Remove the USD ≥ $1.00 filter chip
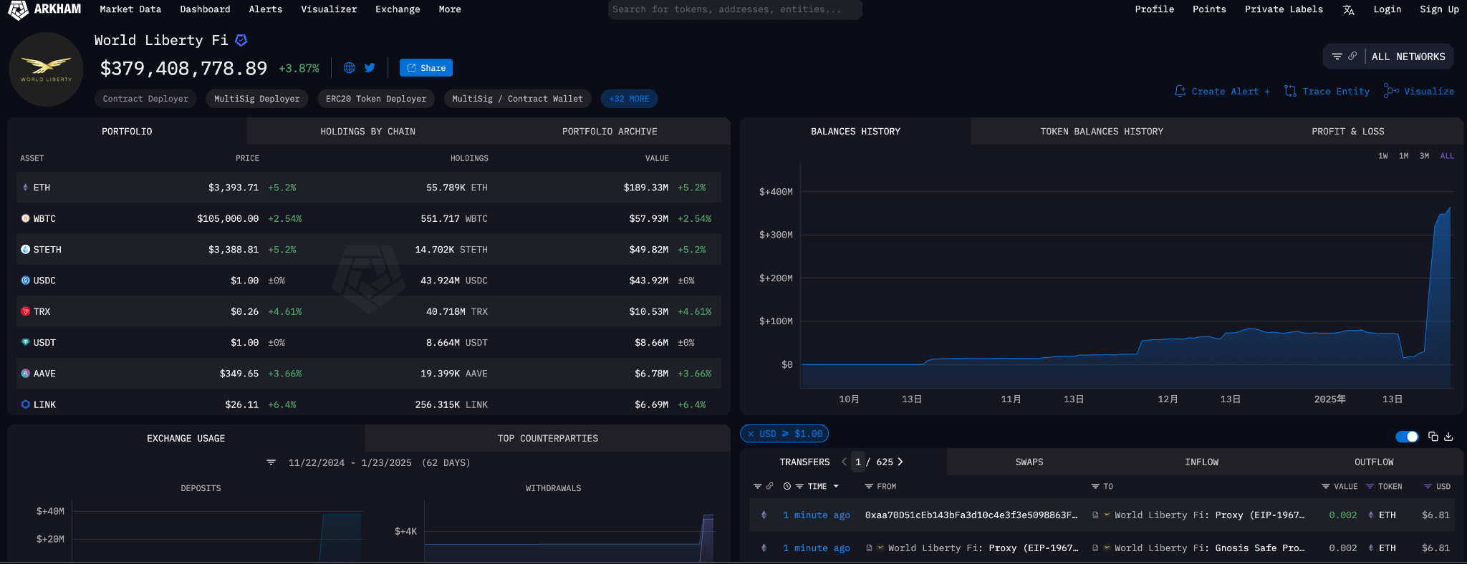This screenshot has width=1467, height=564. coord(751,434)
